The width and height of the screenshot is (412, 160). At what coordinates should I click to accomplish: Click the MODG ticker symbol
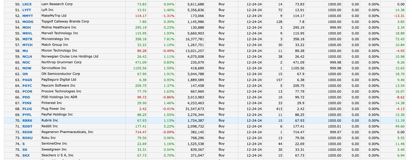pyautogui.click(x=28, y=22)
